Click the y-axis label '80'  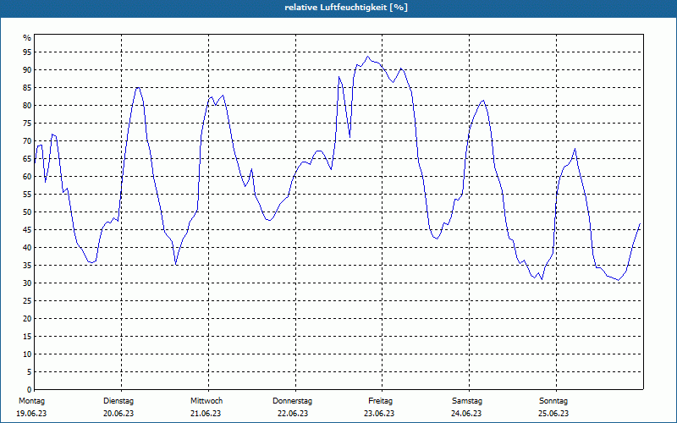coord(27,105)
